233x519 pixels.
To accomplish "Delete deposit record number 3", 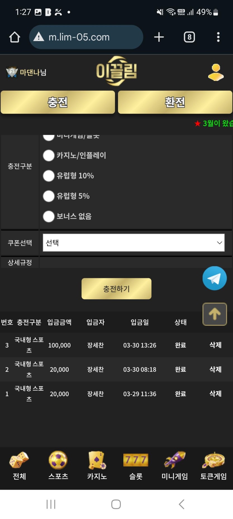I will (x=215, y=345).
